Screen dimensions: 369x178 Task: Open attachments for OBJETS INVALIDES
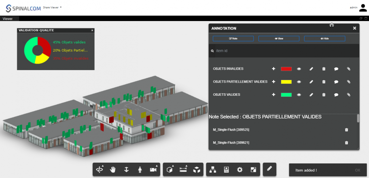(349, 69)
